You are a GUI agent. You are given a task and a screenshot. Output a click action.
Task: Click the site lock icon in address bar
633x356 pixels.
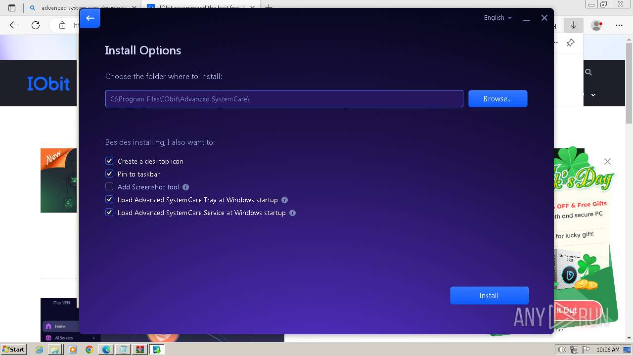[62, 25]
